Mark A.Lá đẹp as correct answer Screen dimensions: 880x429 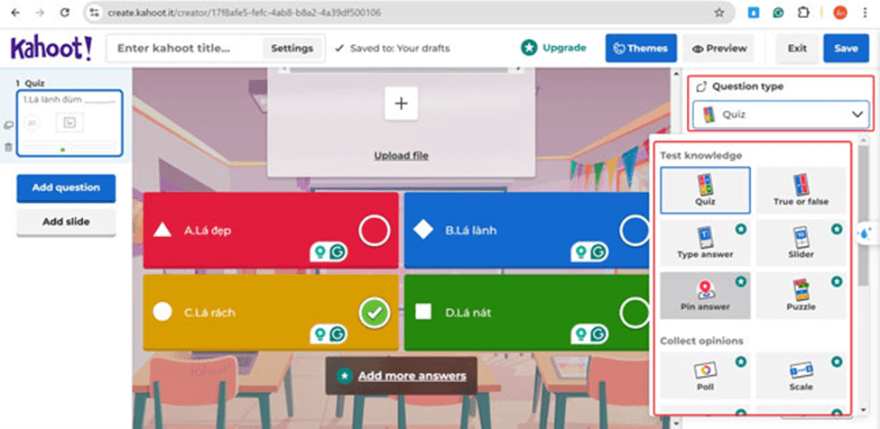375,230
